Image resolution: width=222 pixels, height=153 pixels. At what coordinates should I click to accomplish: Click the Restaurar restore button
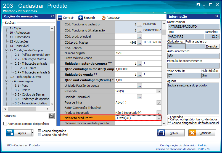click(x=111, y=18)
